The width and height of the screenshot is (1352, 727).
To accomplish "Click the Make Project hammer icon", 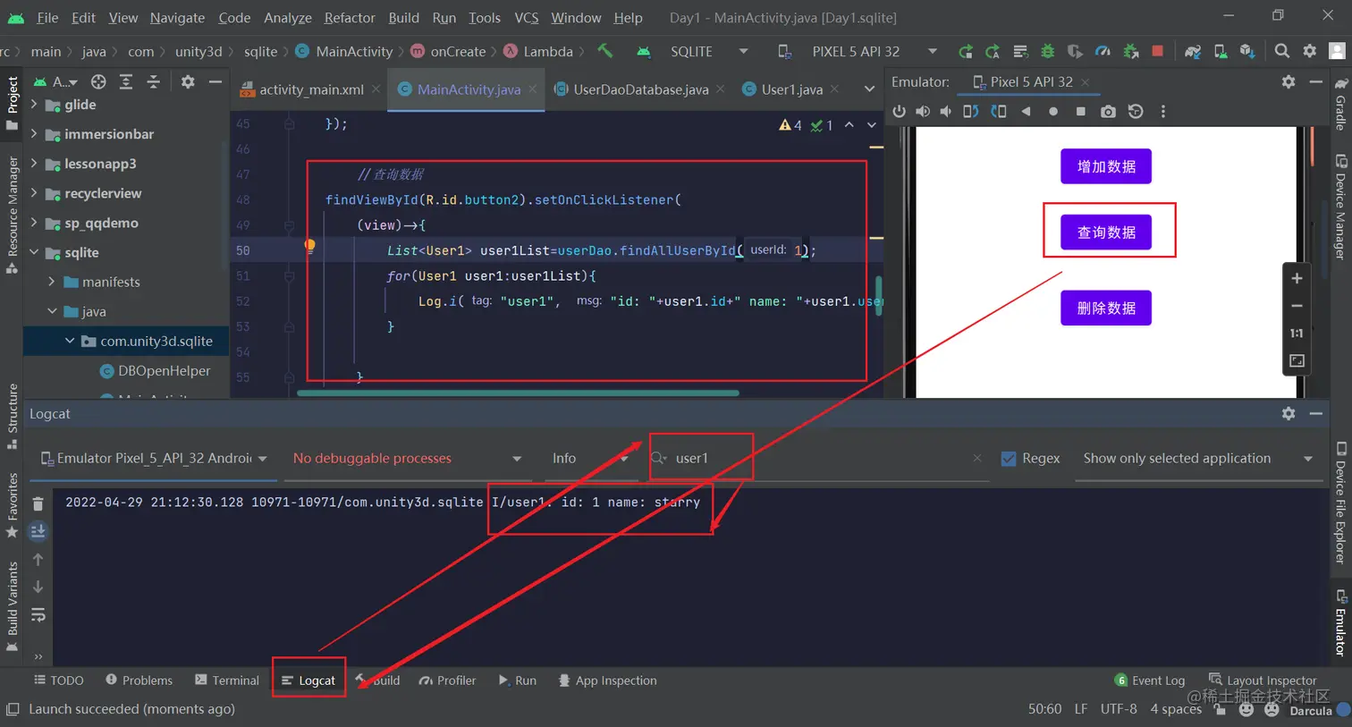I will coord(605,51).
